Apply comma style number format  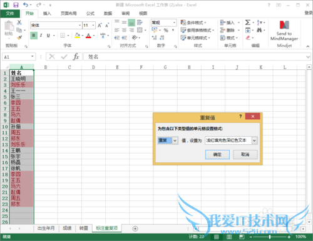click(x=173, y=31)
